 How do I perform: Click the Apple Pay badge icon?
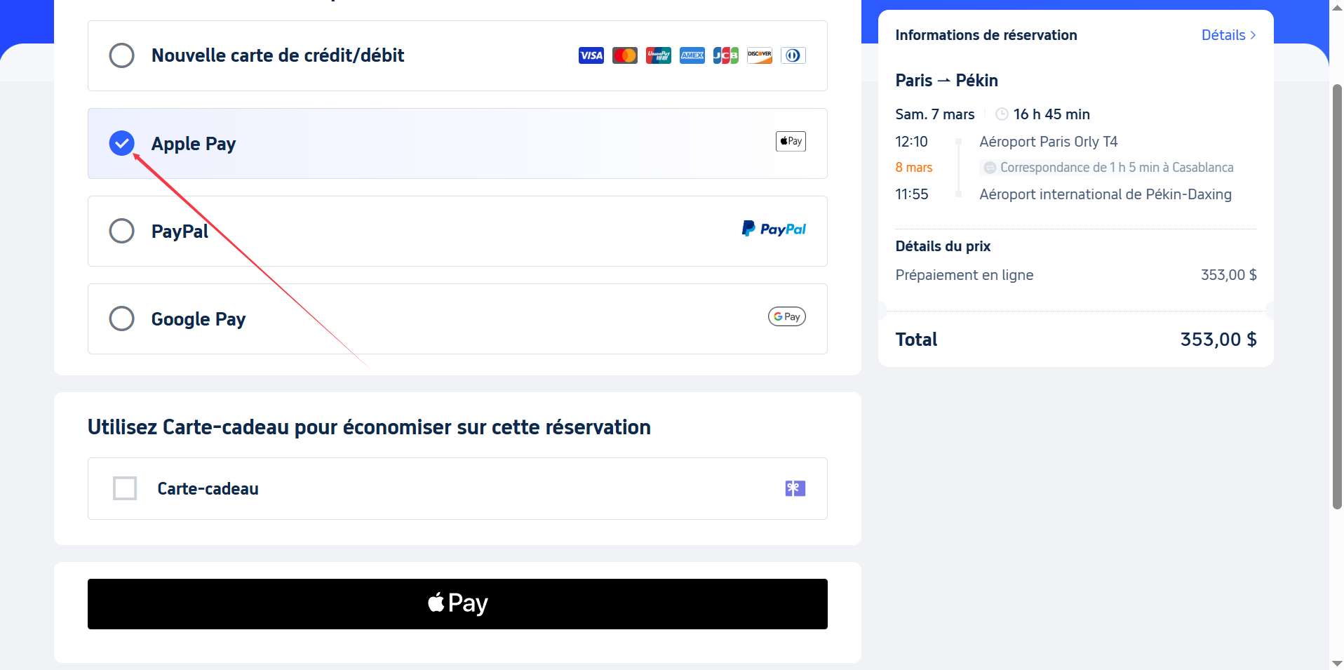tap(790, 141)
